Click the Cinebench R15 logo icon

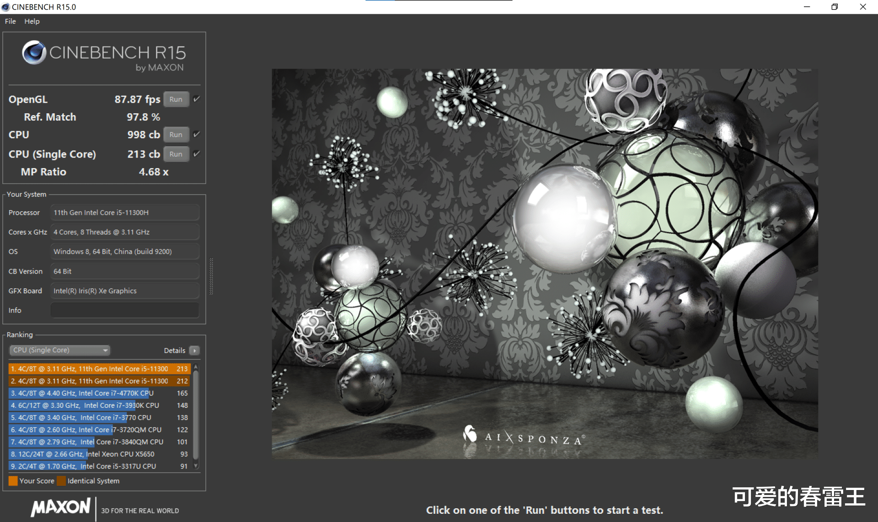tap(34, 53)
